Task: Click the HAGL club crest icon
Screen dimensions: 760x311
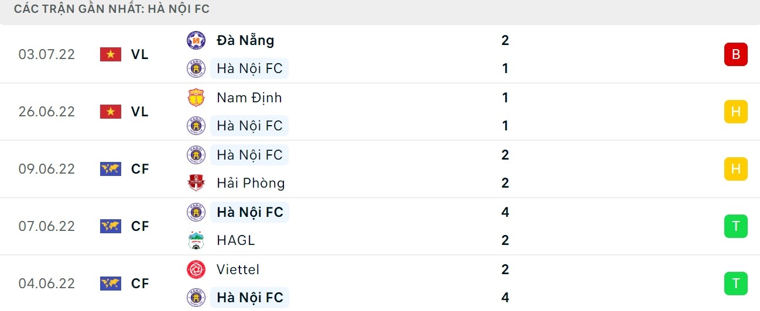Action: (x=196, y=240)
